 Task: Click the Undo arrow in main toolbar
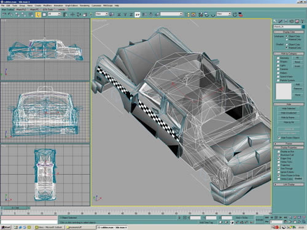tap(4, 15)
